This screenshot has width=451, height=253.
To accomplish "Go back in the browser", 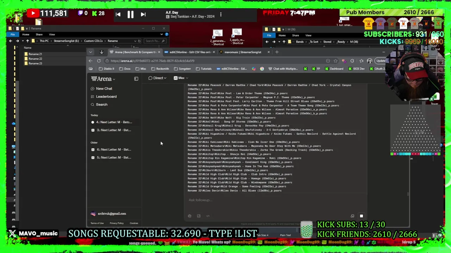I will point(91,61).
